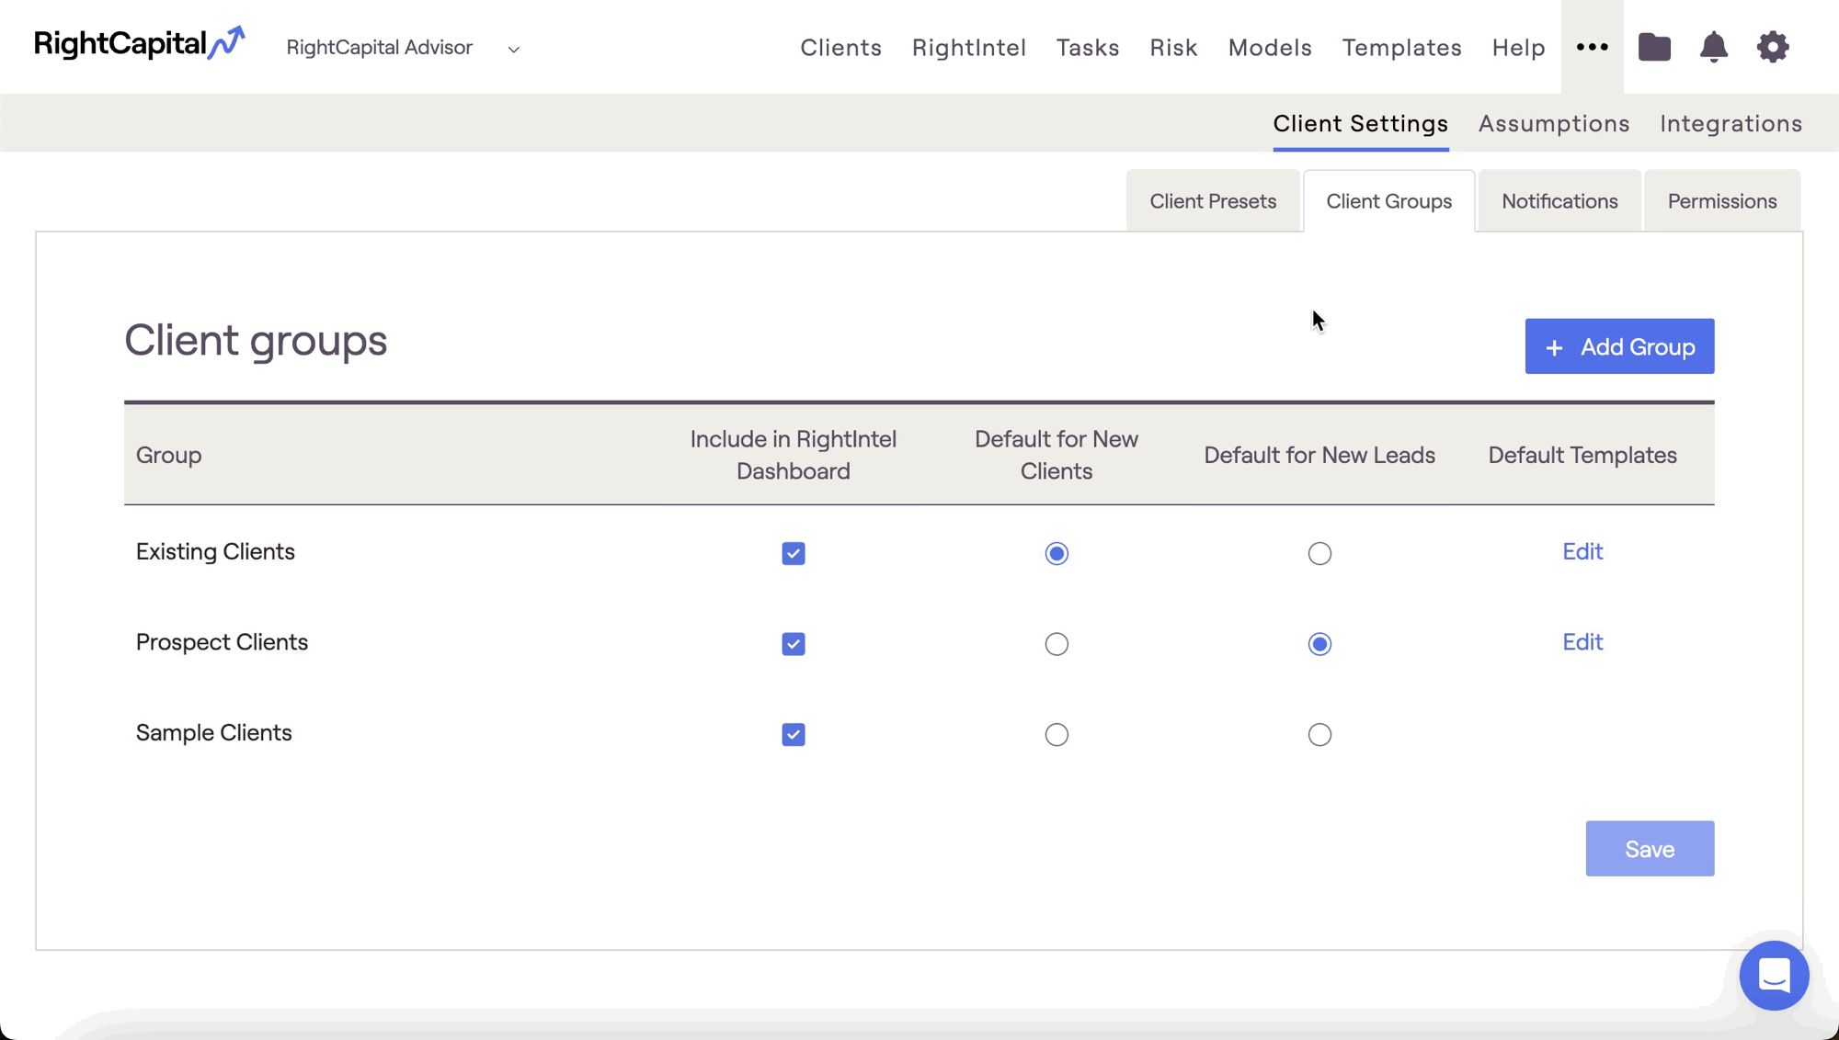Select Sample Clients as default for new clients
1839x1040 pixels.
[1057, 734]
